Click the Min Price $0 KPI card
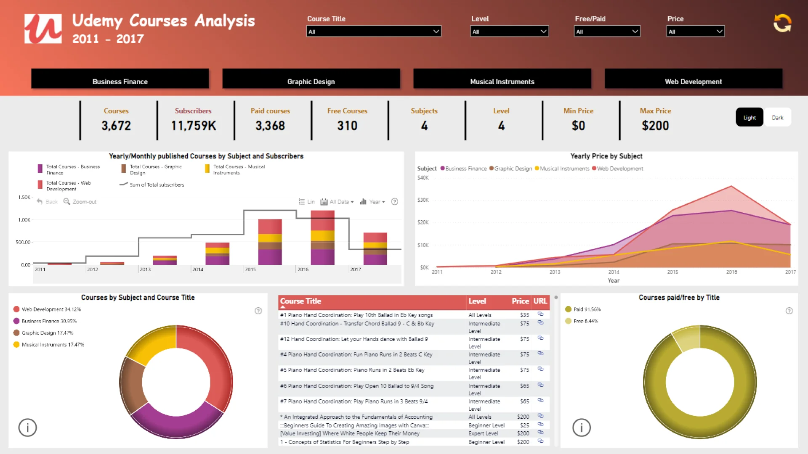The width and height of the screenshot is (808, 454). coord(579,120)
